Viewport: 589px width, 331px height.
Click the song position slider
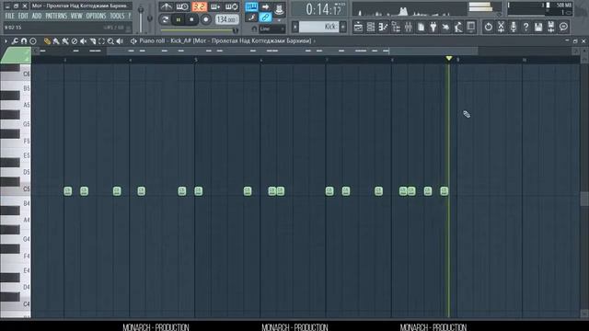200,30
